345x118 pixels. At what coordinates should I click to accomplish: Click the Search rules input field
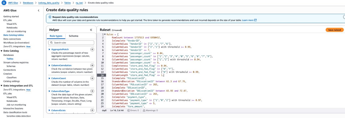coord(71,43)
